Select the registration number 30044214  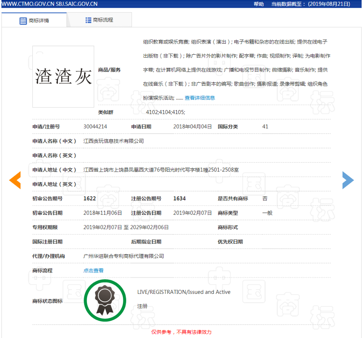[95, 127]
